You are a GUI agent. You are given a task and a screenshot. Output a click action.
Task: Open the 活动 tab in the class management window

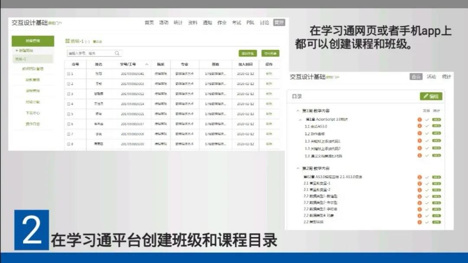pyautogui.click(x=163, y=23)
